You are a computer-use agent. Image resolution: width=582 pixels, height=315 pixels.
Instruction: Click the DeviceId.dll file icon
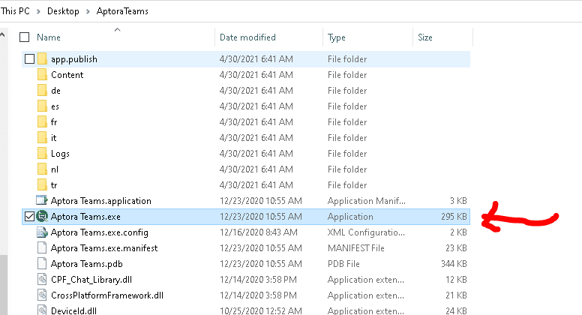(42, 310)
